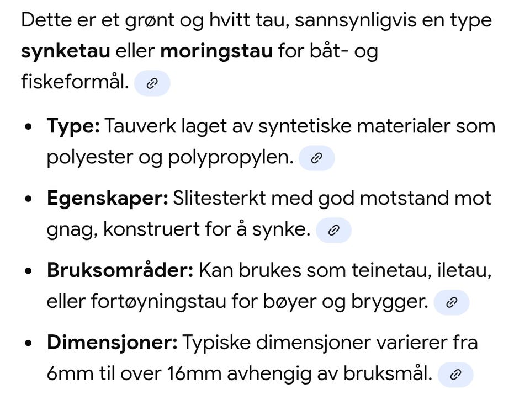Open source link after "bøyer og brygger."
This screenshot has width=530, height=411.
tap(451, 302)
